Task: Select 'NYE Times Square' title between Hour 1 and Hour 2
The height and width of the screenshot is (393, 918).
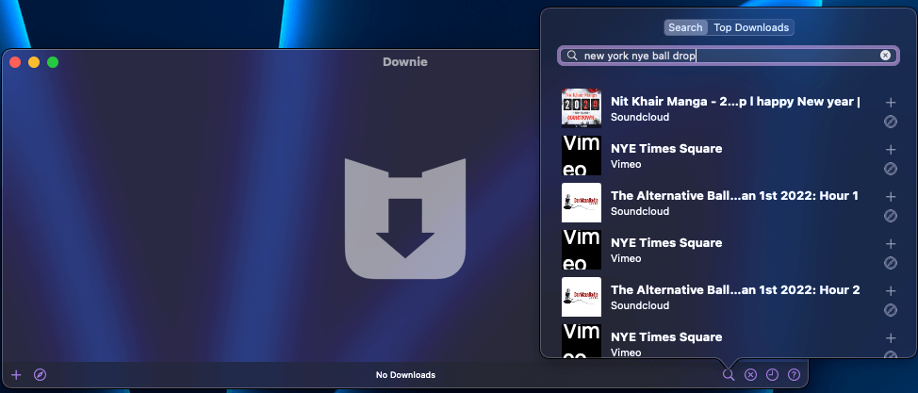Action: 666,243
